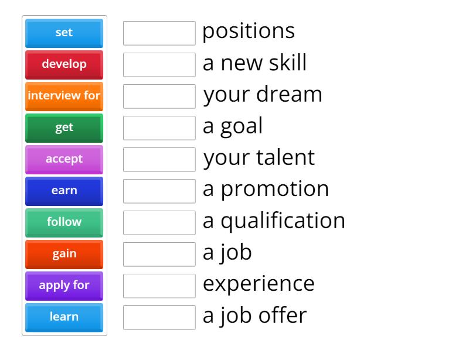The width and height of the screenshot is (469, 351).
Task: Select the empty slot before 'a new skill'
Action: pyautogui.click(x=159, y=65)
